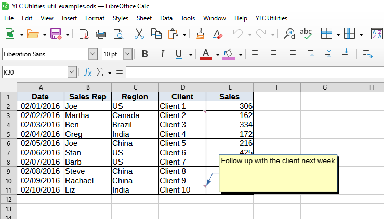
Task: Open the Data menu
Action: pyautogui.click(x=166, y=18)
